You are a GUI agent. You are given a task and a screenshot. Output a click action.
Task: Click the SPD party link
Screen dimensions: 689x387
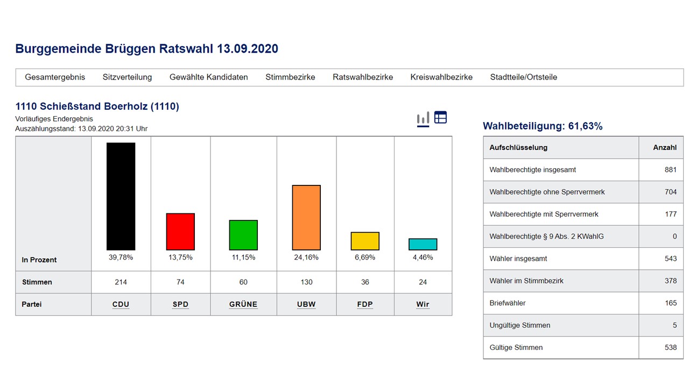click(x=180, y=304)
